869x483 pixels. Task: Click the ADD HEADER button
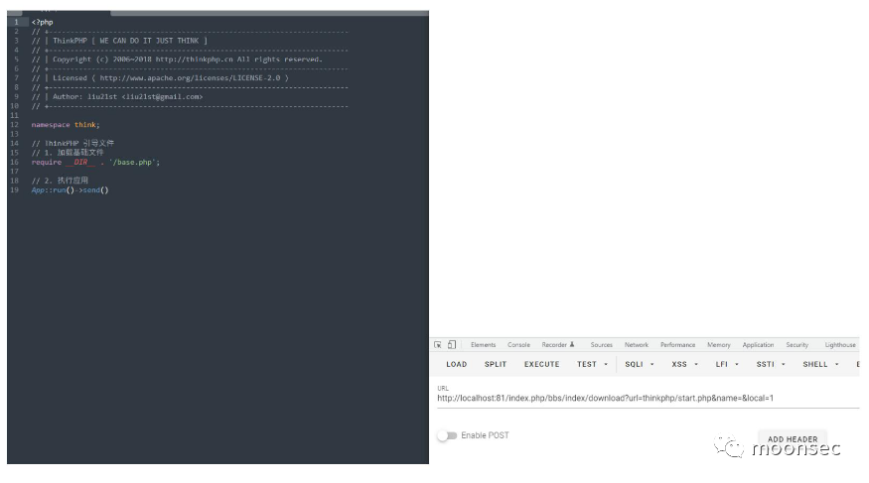pos(793,438)
